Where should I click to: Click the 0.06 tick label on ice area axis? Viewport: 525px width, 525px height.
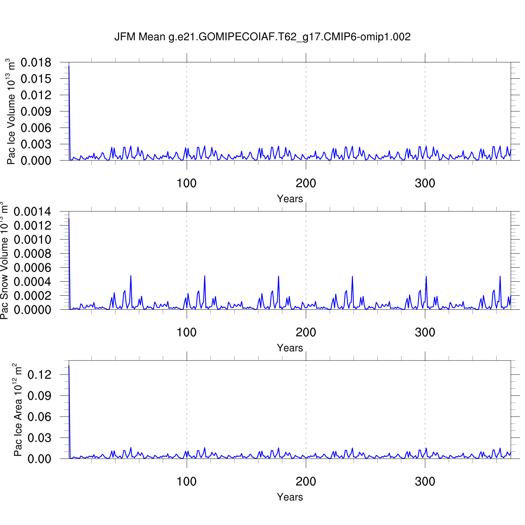pyautogui.click(x=39, y=417)
